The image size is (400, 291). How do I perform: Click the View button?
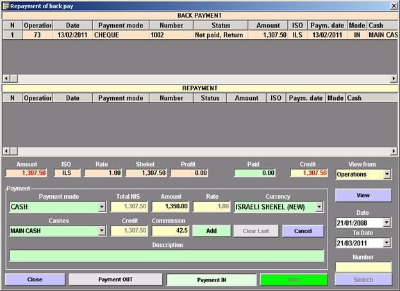[363, 195]
